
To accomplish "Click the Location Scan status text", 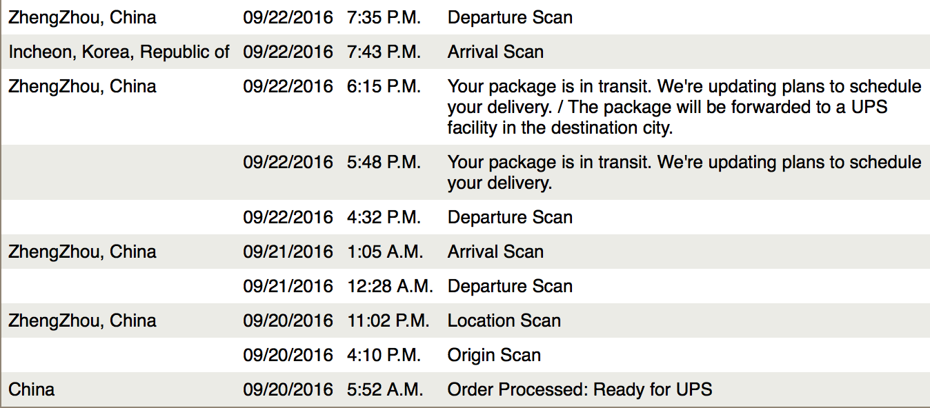I will coord(504,321).
